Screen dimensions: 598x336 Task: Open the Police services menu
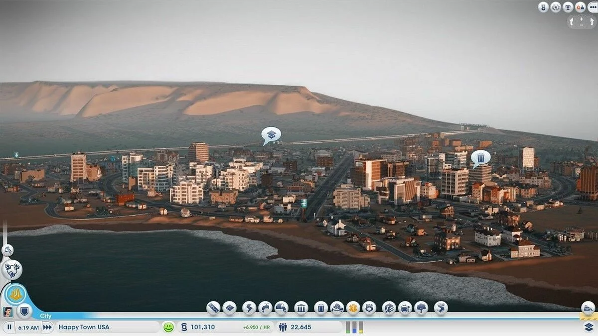coord(369,308)
